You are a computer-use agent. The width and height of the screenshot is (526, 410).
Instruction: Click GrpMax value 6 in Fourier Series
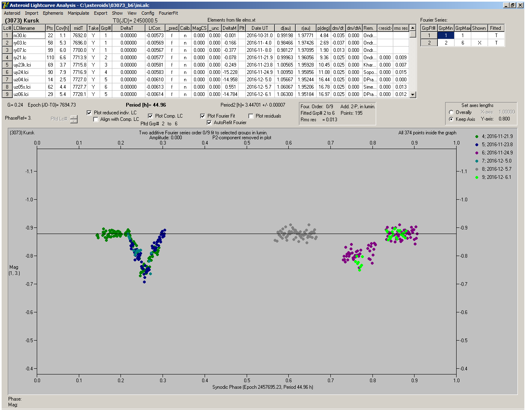463,43
